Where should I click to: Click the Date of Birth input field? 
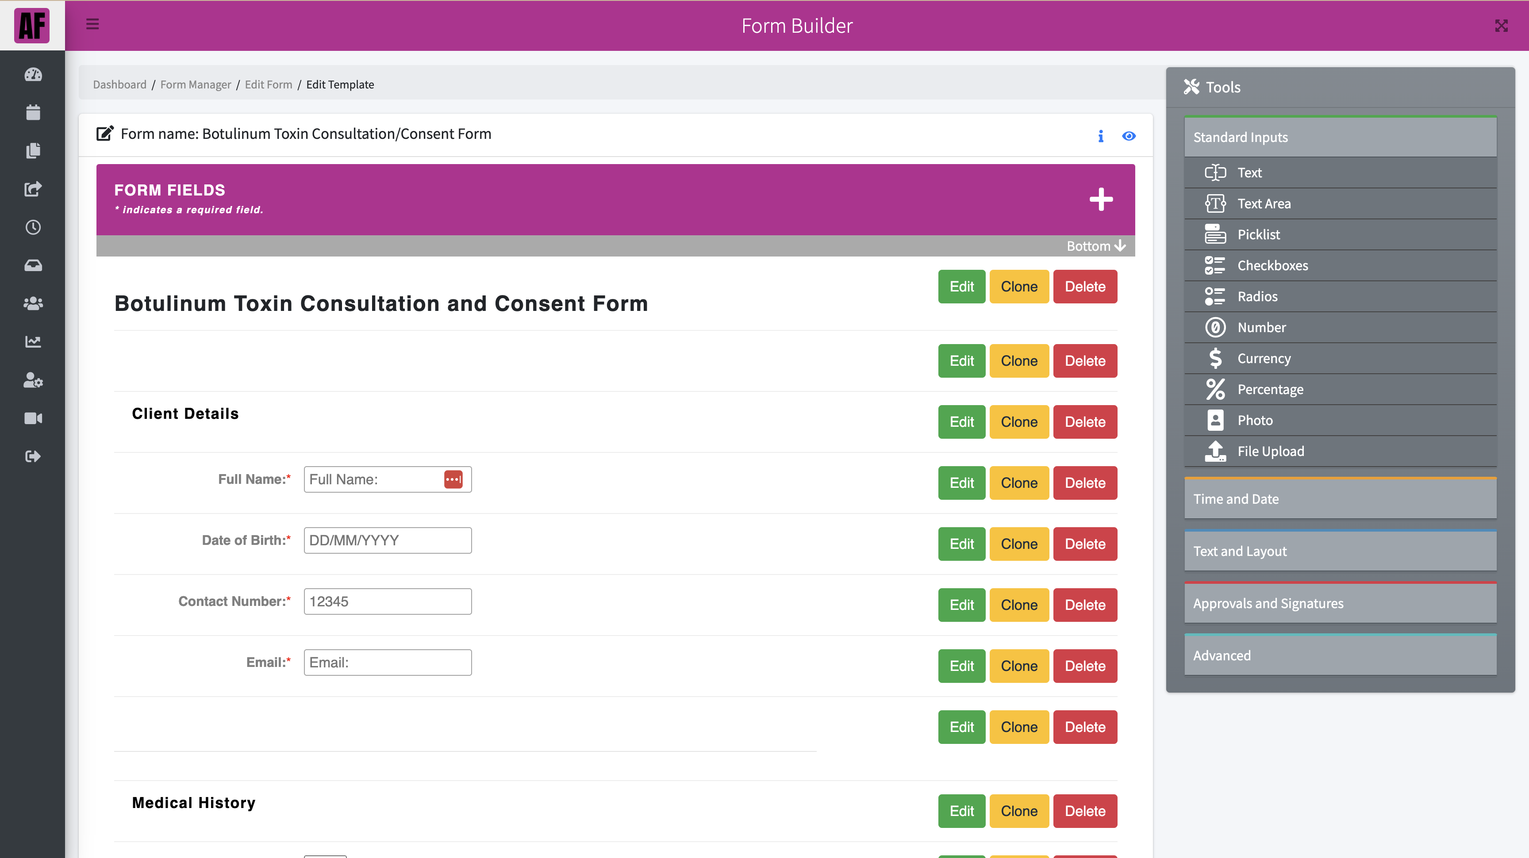[x=388, y=540]
